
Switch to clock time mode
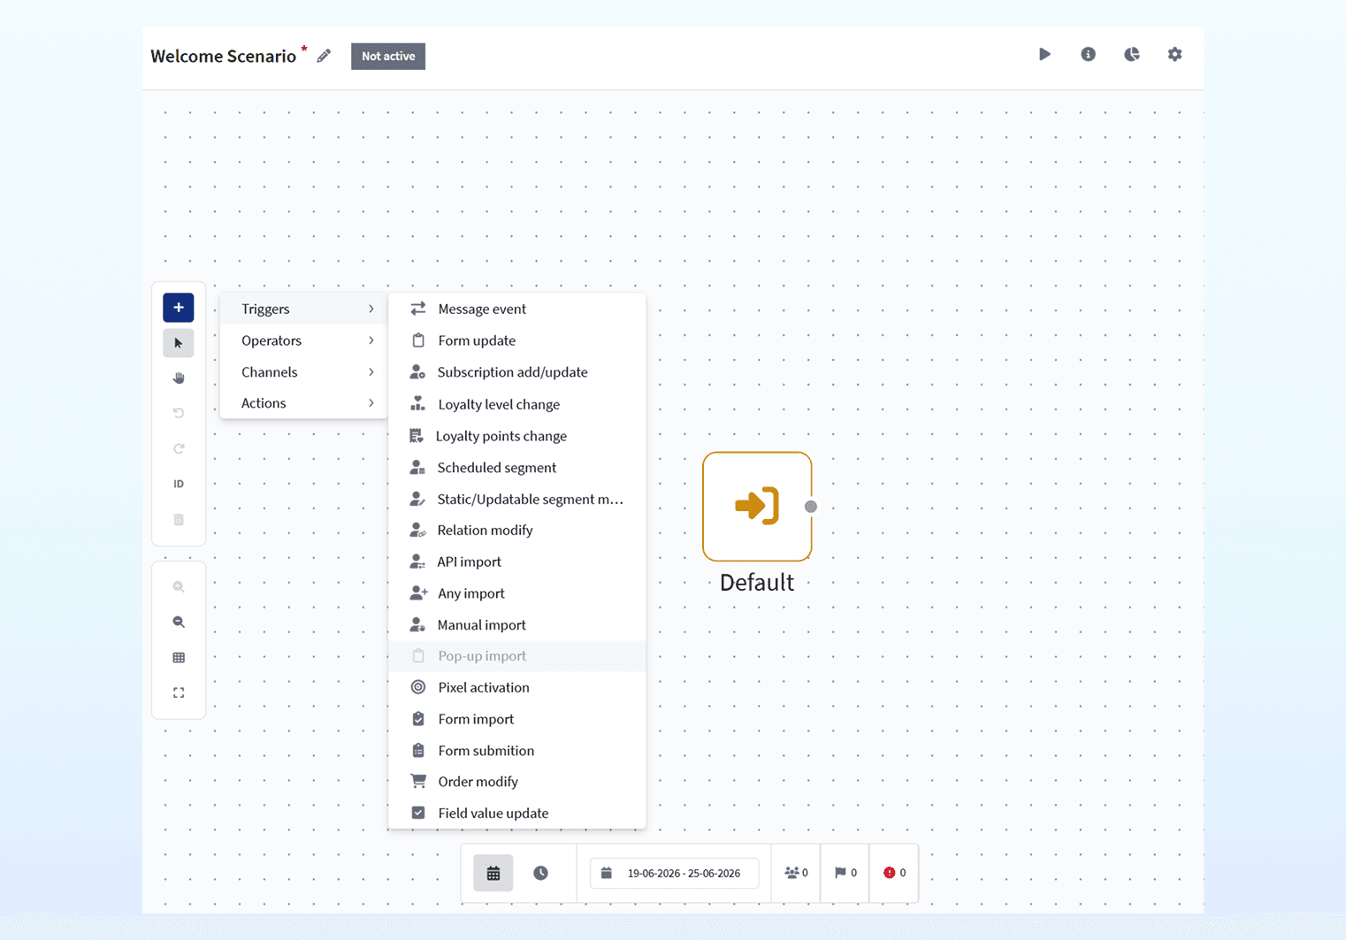(x=540, y=873)
